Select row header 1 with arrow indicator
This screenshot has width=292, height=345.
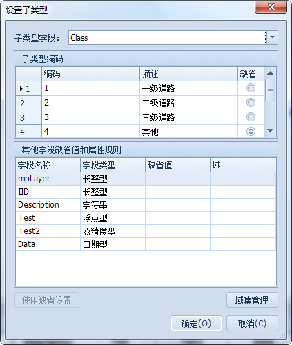(29, 88)
